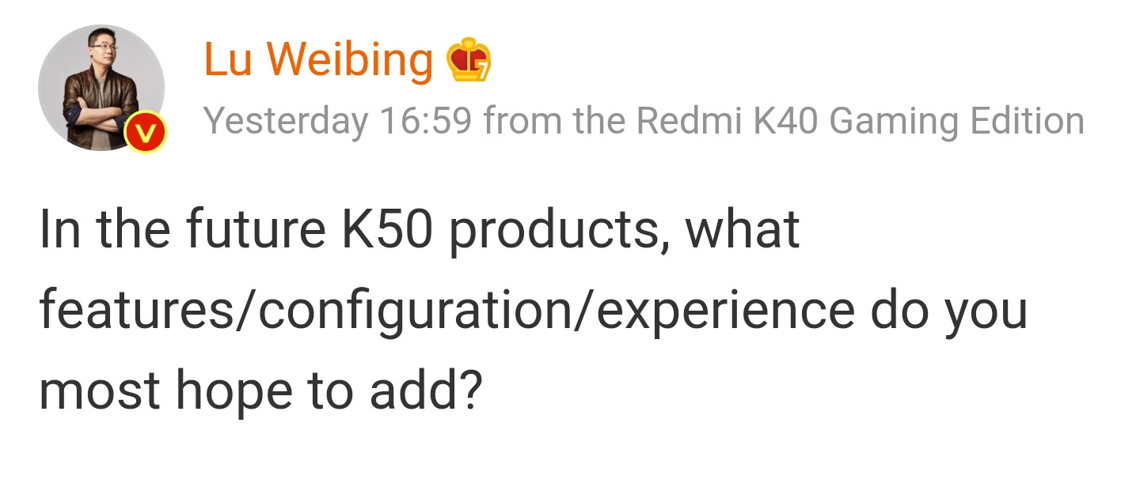The image size is (1140, 498).
Task: Click the orange verified V badge
Action: click(x=143, y=133)
